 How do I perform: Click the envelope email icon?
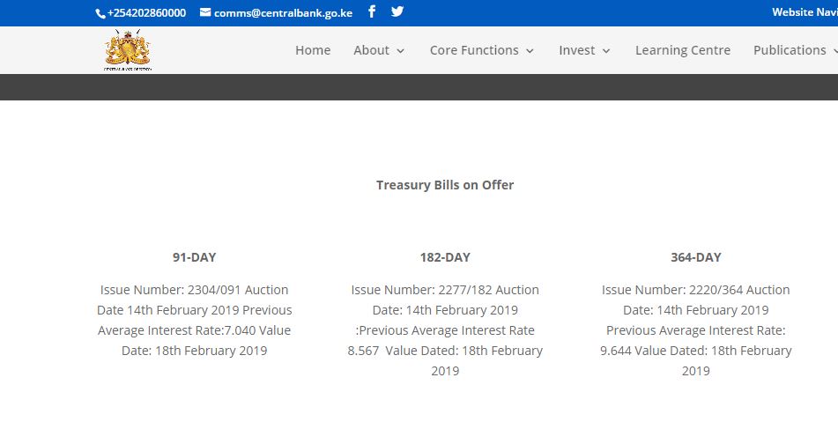coord(205,12)
